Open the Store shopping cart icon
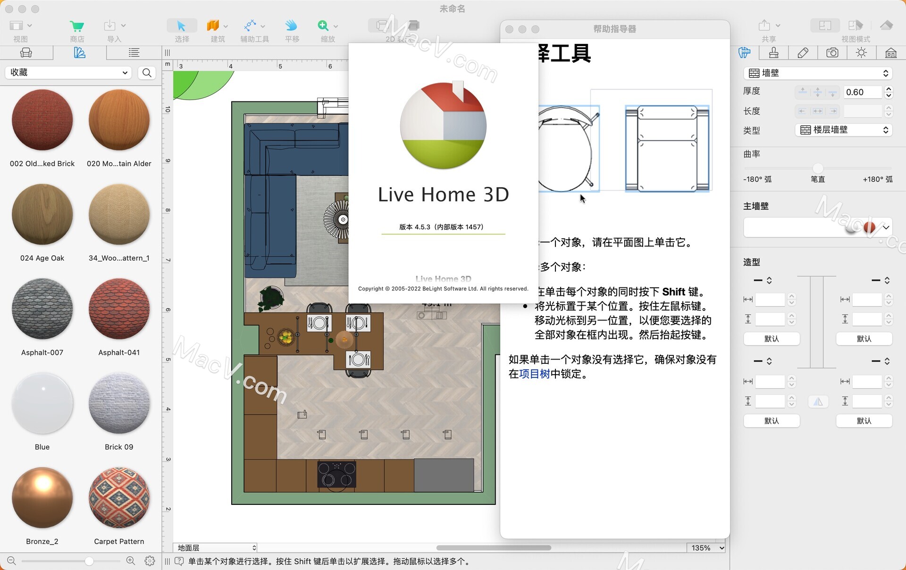This screenshot has height=570, width=906. 76,26
